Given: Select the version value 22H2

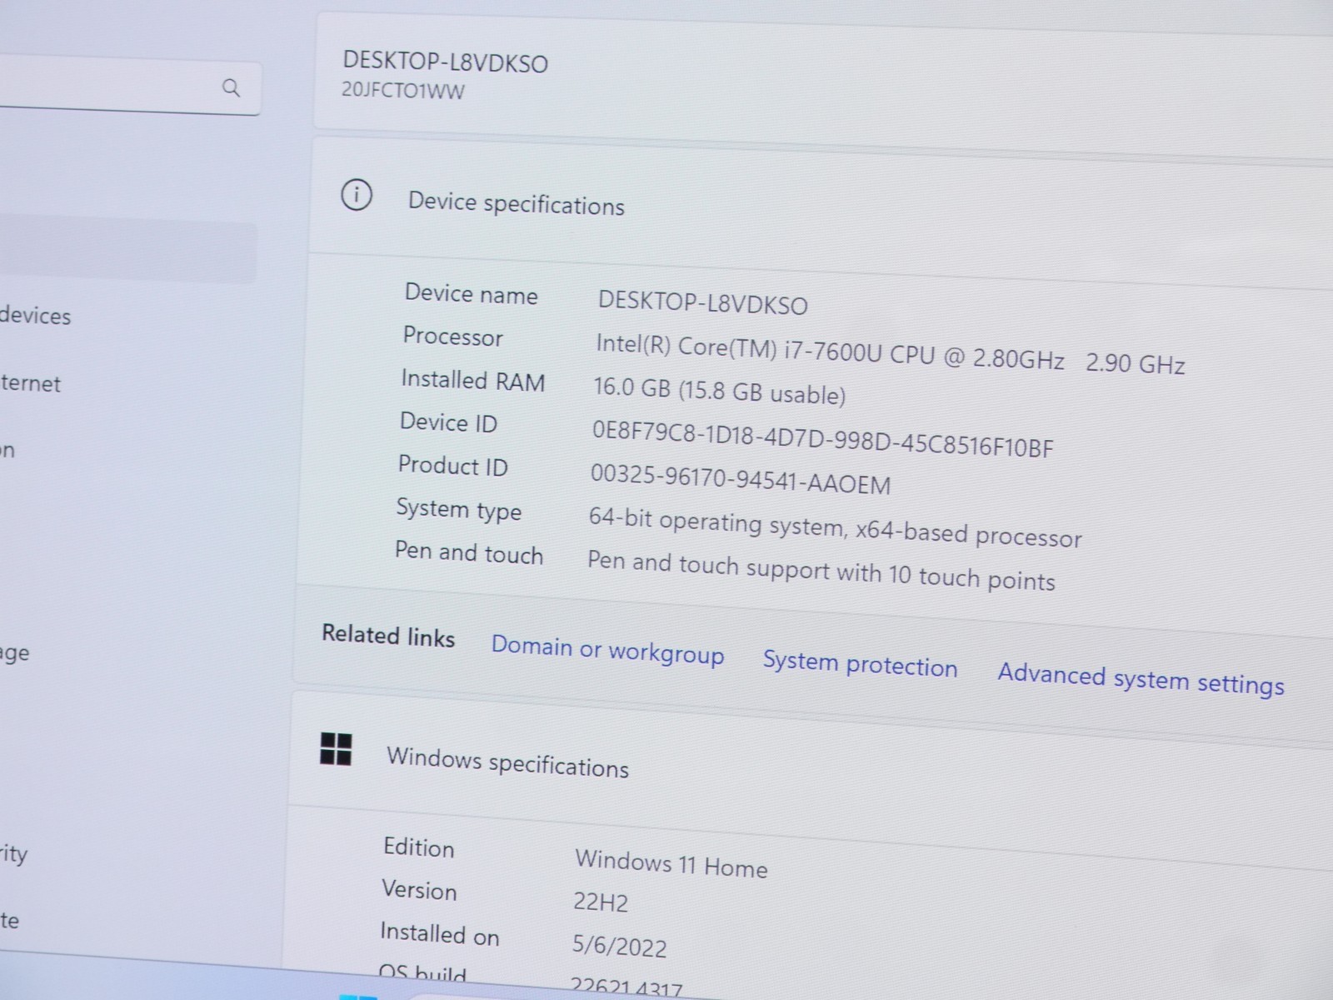Looking at the screenshot, I should (x=601, y=902).
